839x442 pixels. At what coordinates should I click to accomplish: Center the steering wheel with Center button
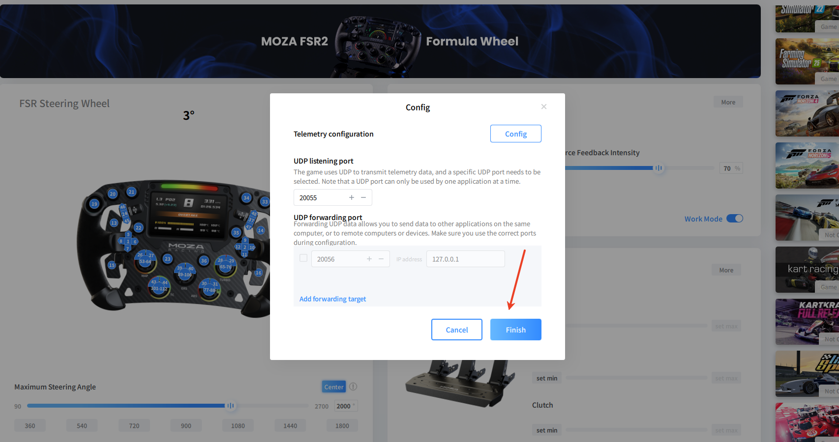[333, 387]
